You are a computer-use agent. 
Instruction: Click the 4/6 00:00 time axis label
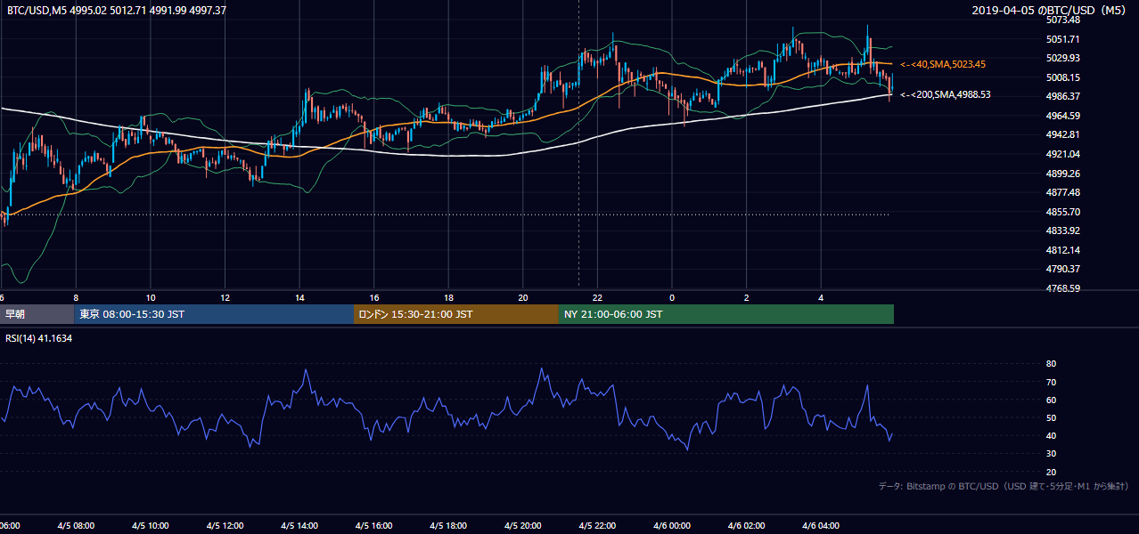click(672, 526)
